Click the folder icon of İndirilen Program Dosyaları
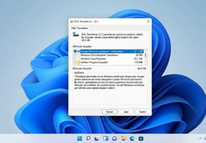The height and width of the screenshot is (143, 206). (79, 62)
